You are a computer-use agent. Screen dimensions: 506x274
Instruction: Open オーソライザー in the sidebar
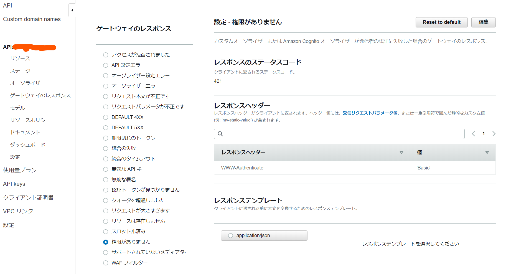27,83
